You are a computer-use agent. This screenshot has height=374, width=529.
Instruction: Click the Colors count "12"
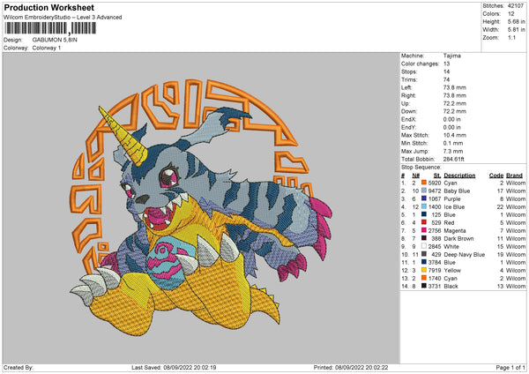coord(511,14)
